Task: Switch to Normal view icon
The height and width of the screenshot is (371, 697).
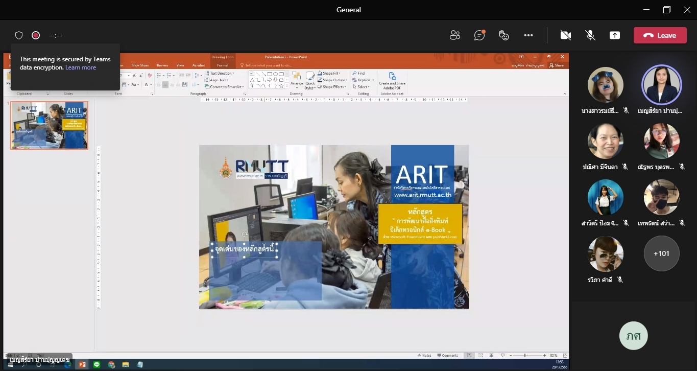Action: pyautogui.click(x=469, y=356)
